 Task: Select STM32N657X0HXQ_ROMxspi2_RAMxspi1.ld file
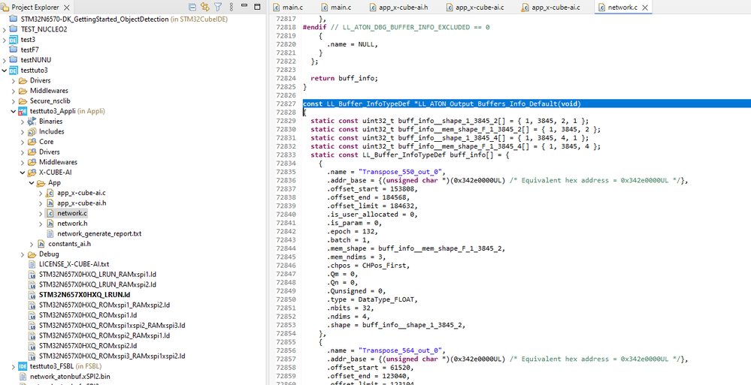point(104,335)
